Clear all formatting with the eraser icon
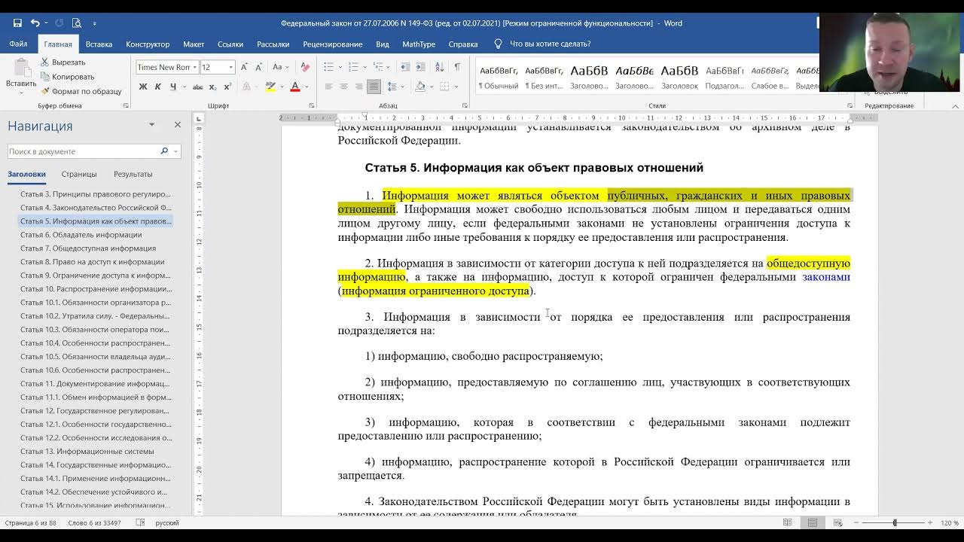964x542 pixels. click(305, 67)
